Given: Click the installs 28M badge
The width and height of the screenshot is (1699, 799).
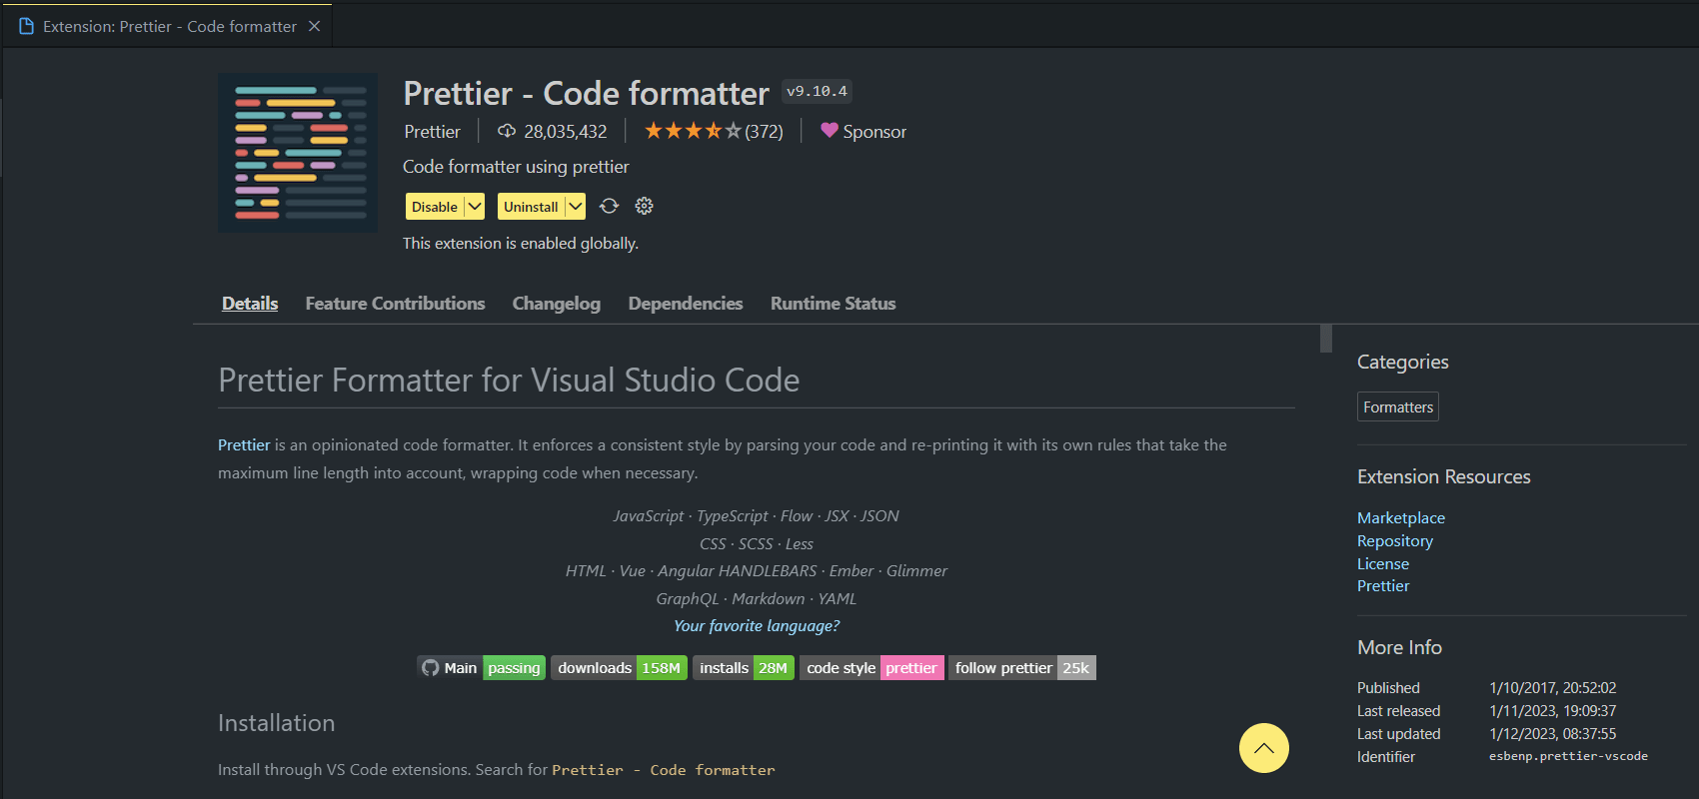Looking at the screenshot, I should pyautogui.click(x=744, y=668).
